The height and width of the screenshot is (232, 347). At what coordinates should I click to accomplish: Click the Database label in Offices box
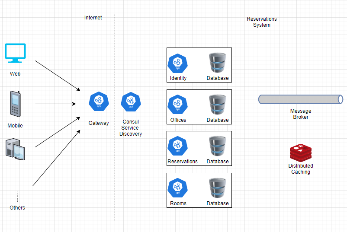point(218,120)
